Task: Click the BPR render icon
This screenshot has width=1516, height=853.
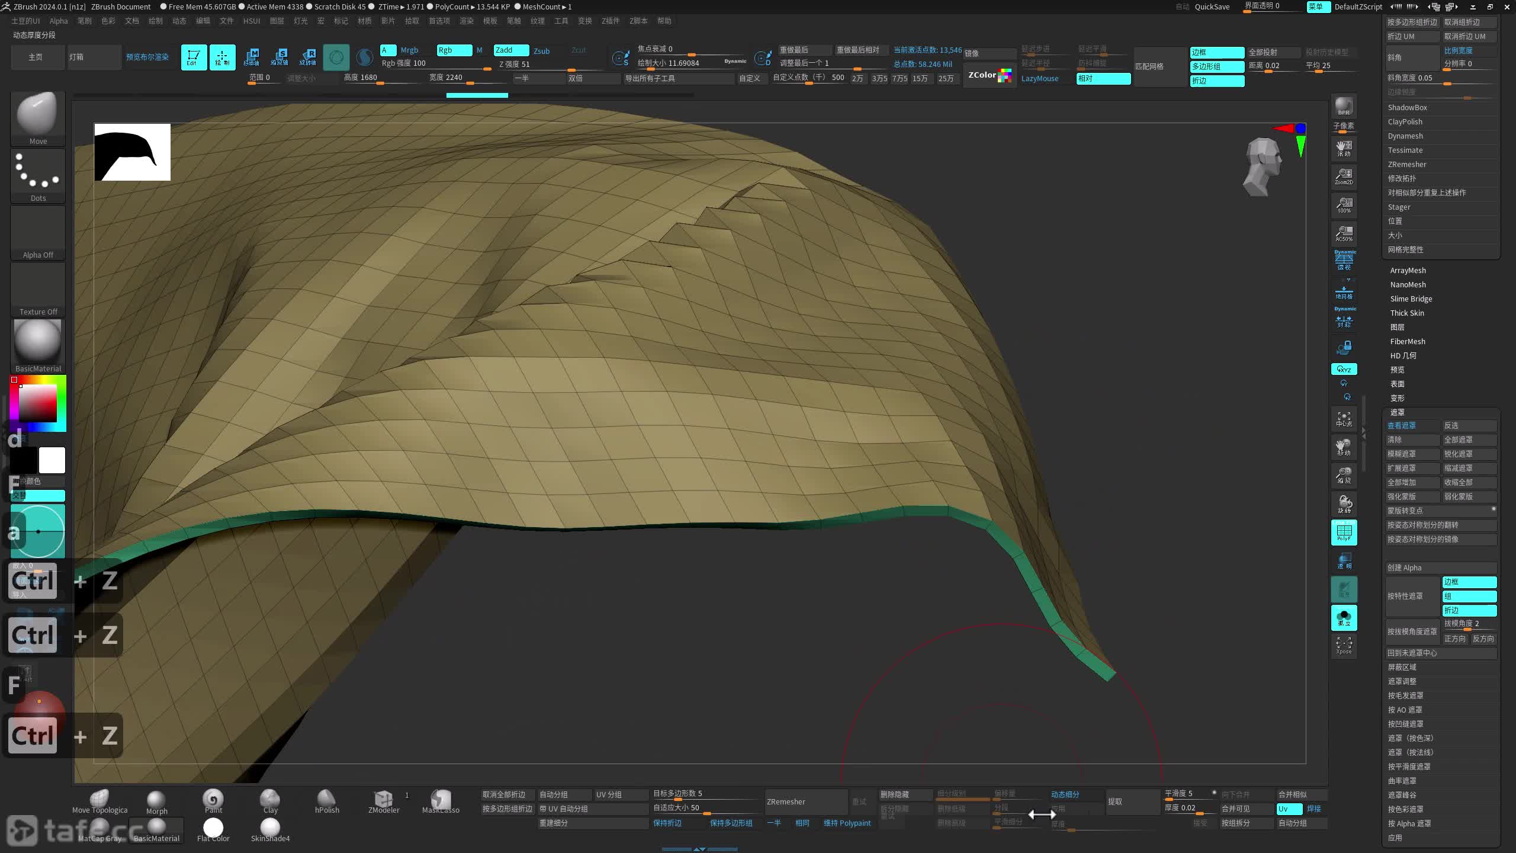Action: (1344, 107)
